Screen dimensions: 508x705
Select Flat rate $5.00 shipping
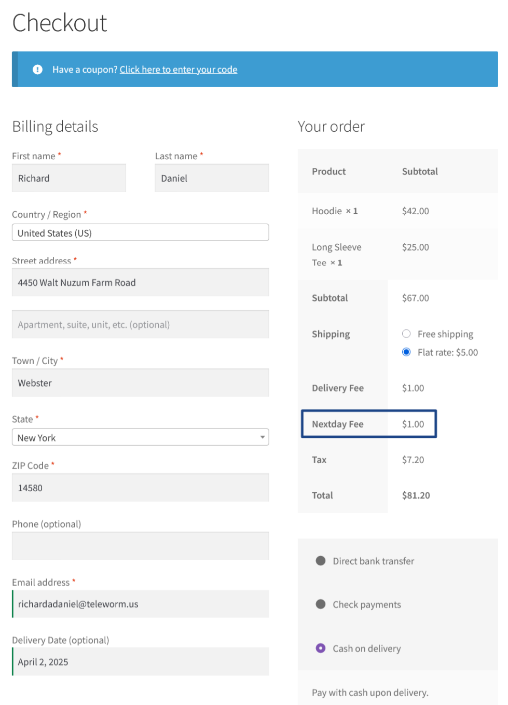pyautogui.click(x=406, y=352)
